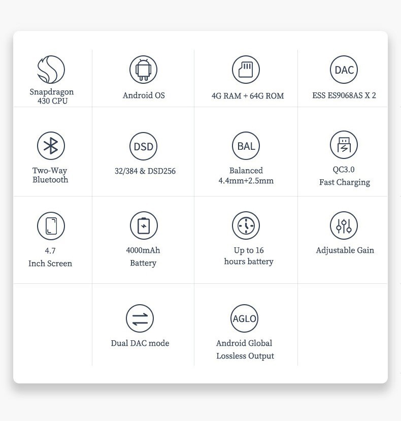Select the 4000mAh battery icon
Screen dimensions: 401x421
[144, 226]
